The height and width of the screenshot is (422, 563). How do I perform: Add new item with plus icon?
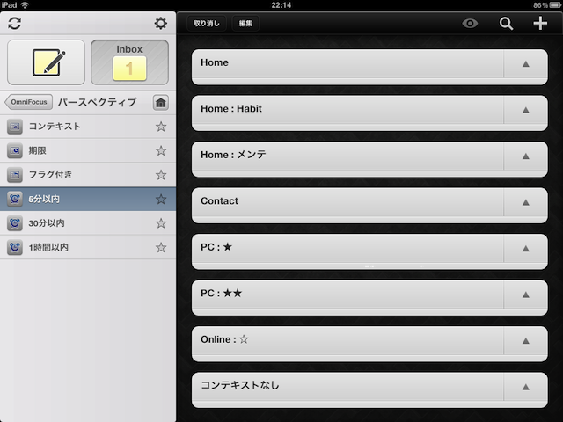point(540,24)
